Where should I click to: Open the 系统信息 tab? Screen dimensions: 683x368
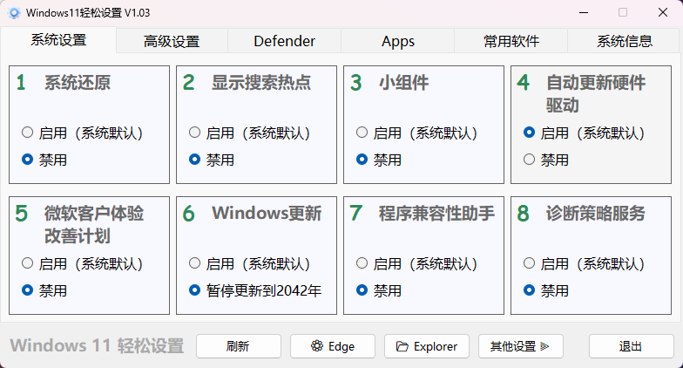tap(624, 42)
